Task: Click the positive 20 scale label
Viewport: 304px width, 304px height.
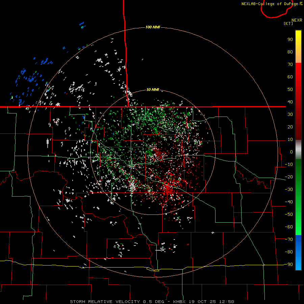Action: pyautogui.click(x=290, y=127)
